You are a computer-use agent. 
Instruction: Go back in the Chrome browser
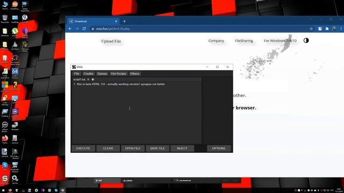pyautogui.click(x=70, y=28)
